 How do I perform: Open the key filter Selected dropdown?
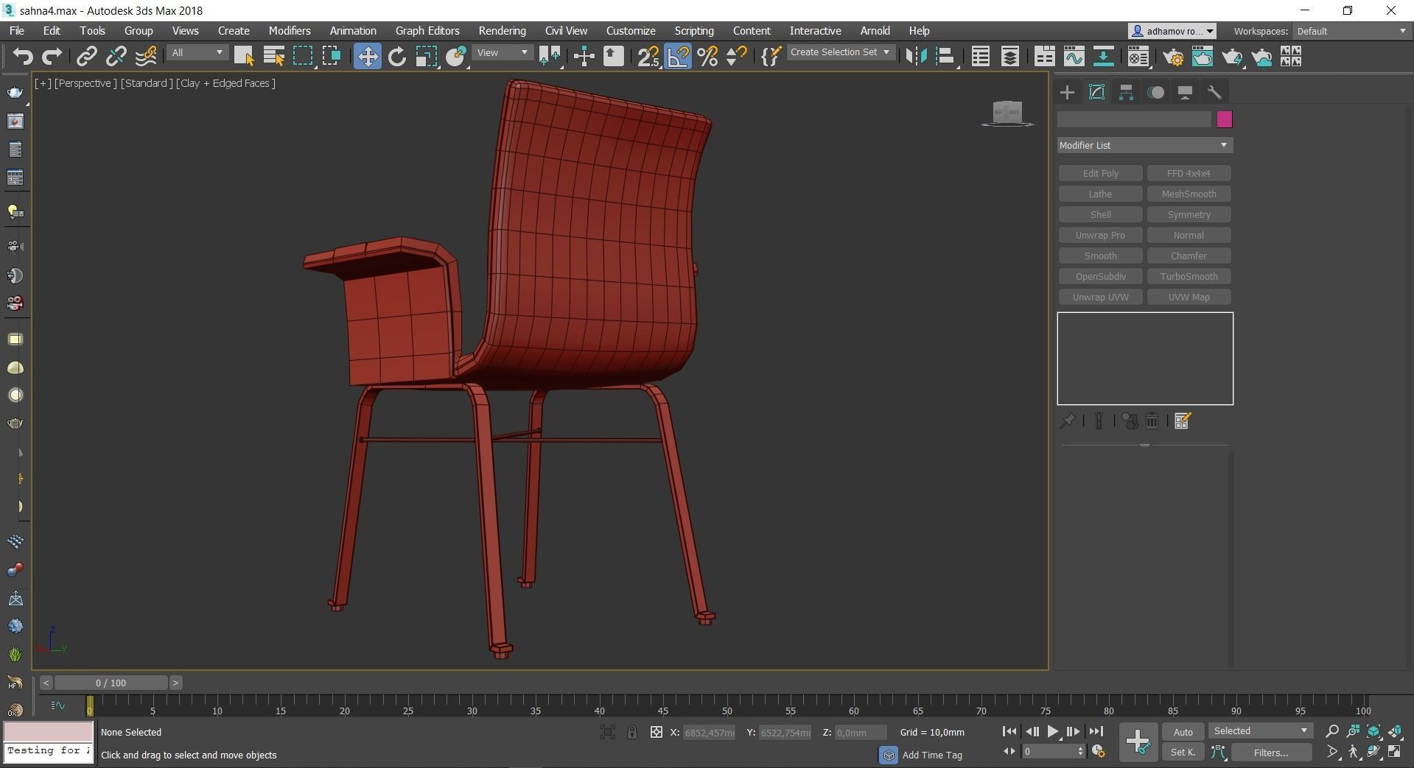point(1260,730)
